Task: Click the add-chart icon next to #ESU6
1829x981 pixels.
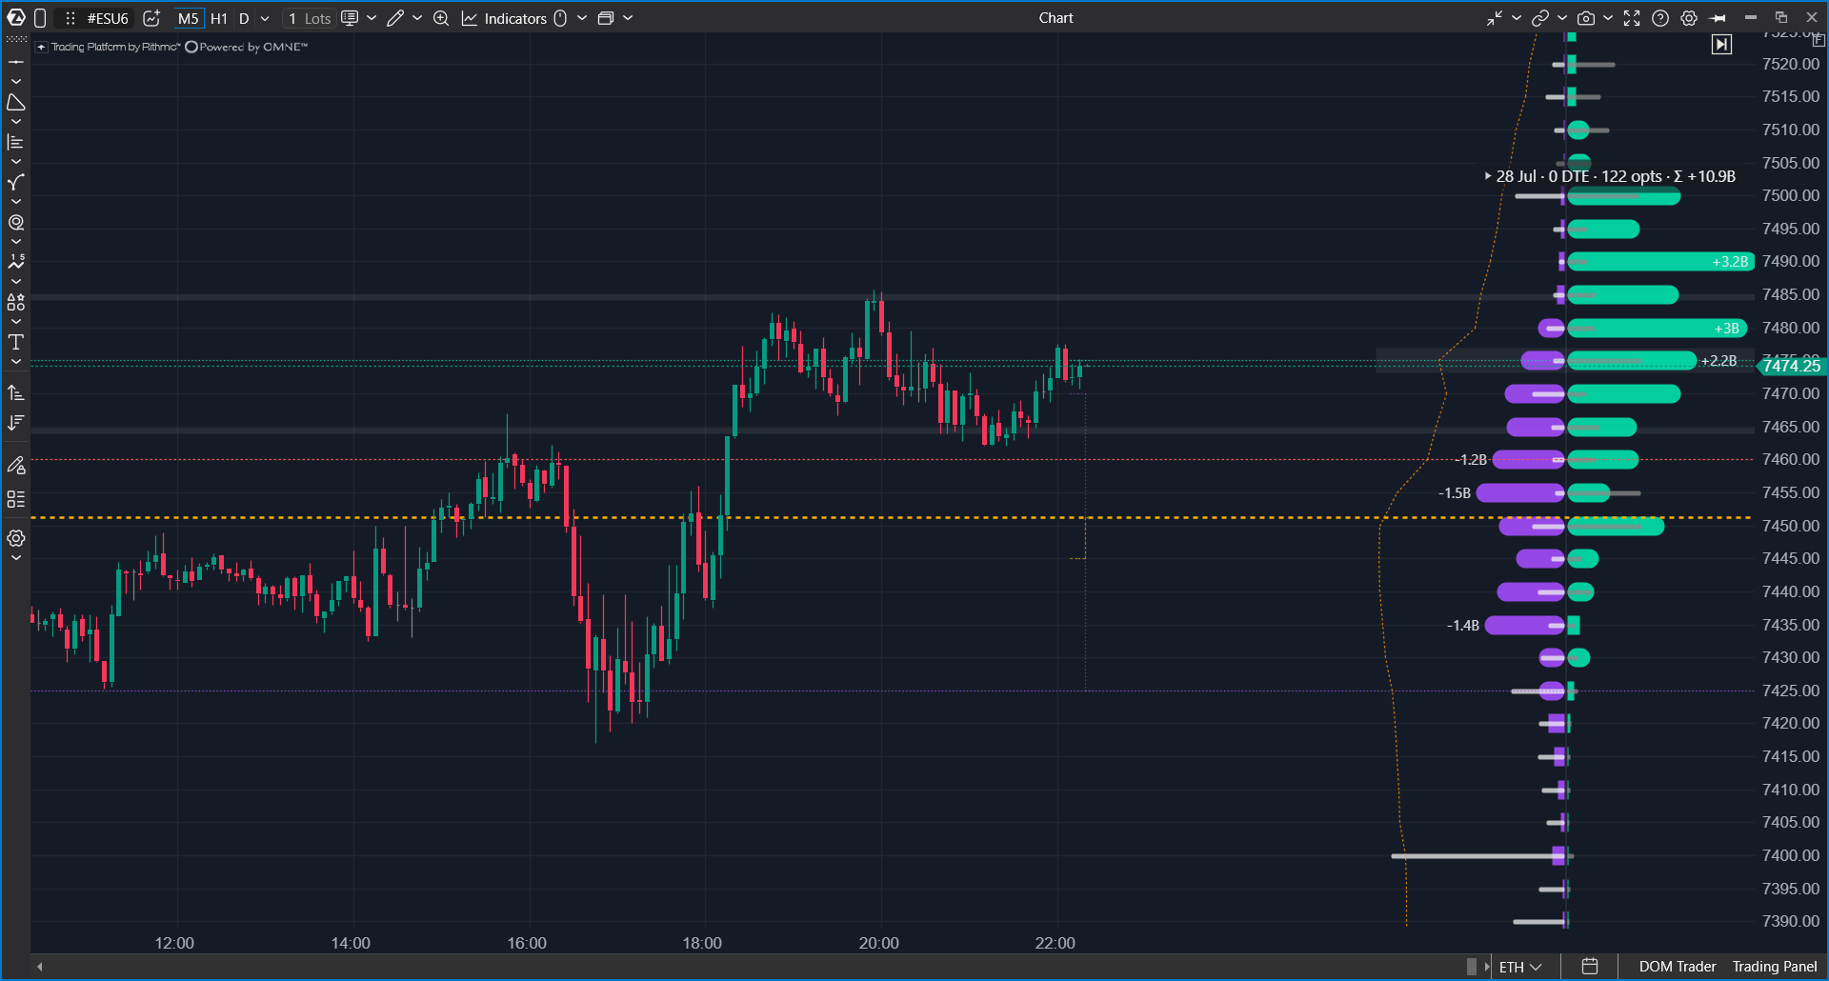Action: pos(151,18)
